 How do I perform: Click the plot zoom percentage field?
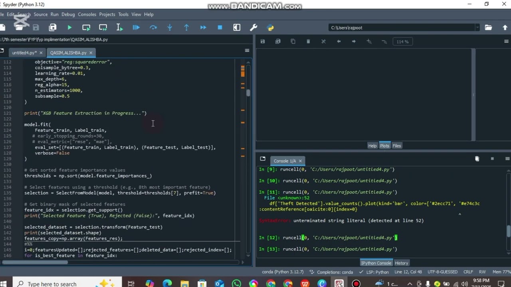click(x=402, y=41)
